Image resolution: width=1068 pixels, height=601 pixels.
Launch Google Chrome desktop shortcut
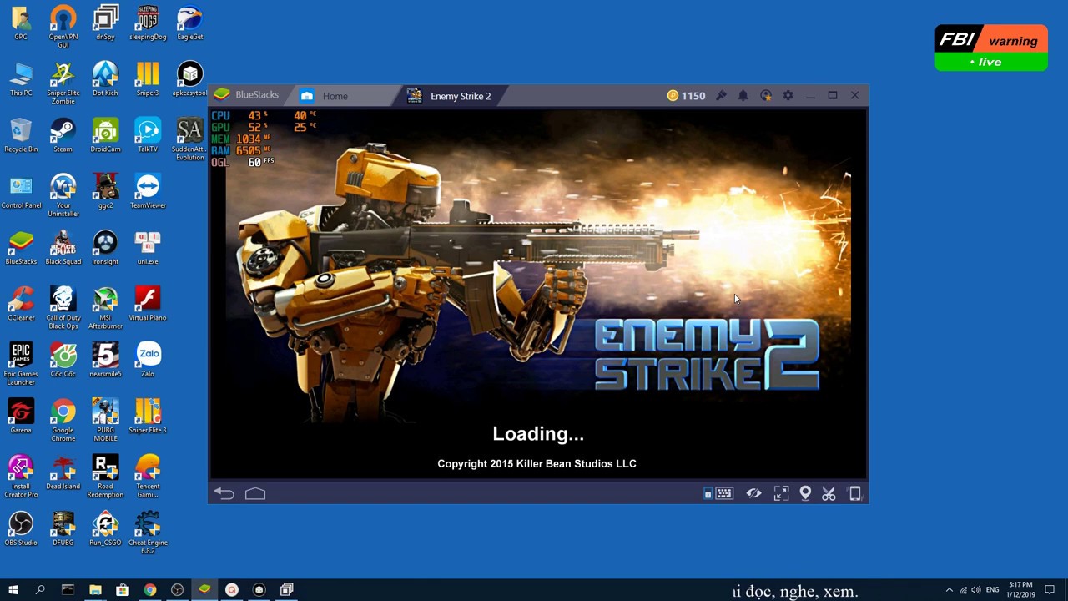coord(63,420)
